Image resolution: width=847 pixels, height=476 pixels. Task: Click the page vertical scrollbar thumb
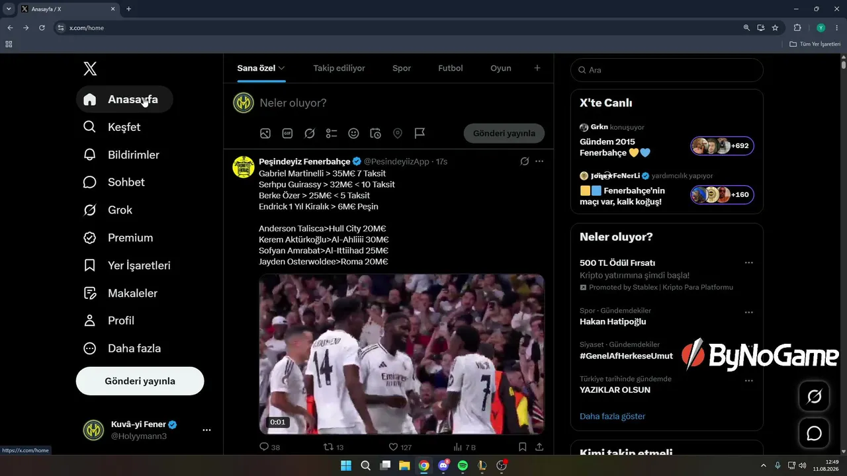844,65
